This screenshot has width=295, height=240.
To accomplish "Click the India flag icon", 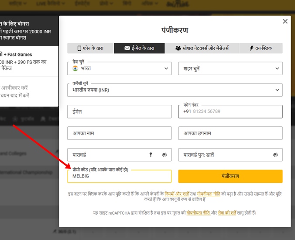I will (x=75, y=69).
